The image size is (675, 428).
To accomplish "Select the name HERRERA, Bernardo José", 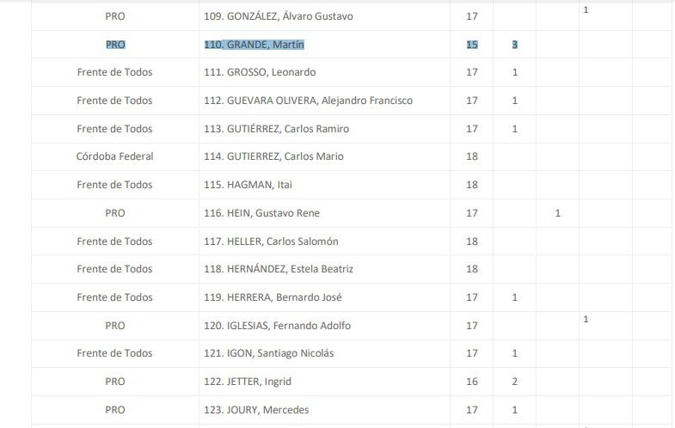I will point(284,297).
